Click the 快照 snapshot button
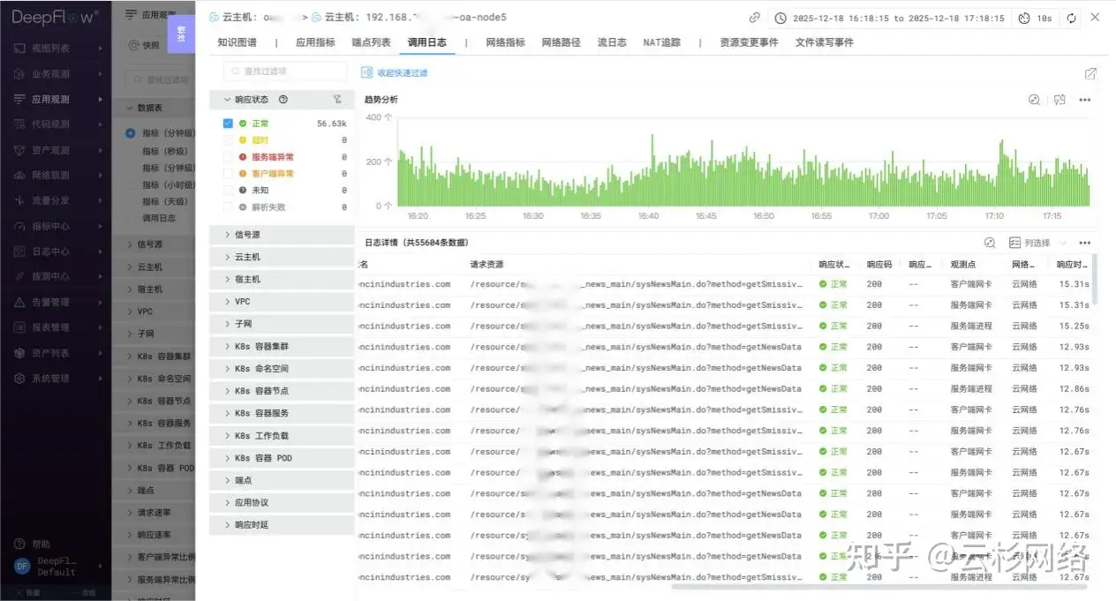Image resolution: width=1116 pixels, height=601 pixels. 145,45
